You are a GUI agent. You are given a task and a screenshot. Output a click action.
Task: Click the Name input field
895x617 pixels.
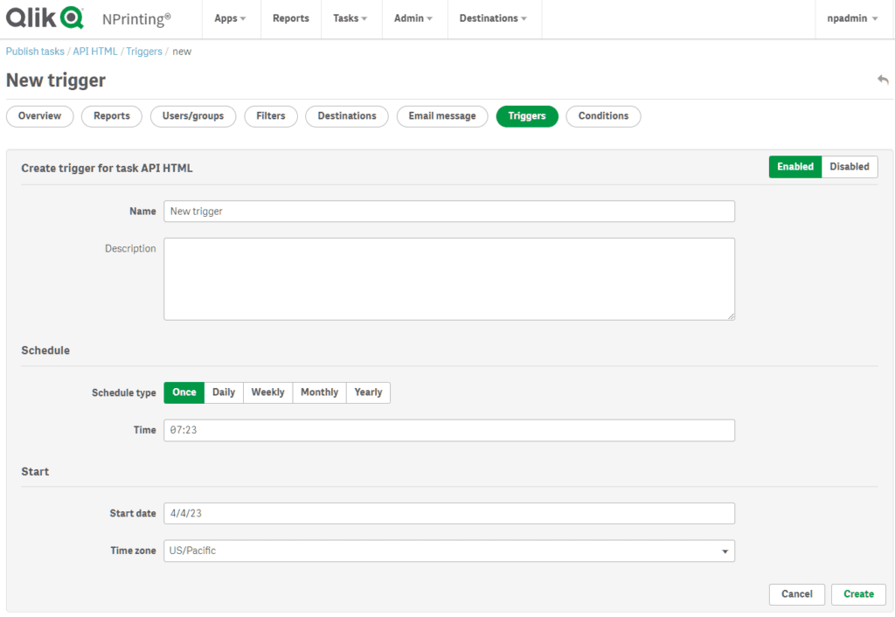point(448,211)
